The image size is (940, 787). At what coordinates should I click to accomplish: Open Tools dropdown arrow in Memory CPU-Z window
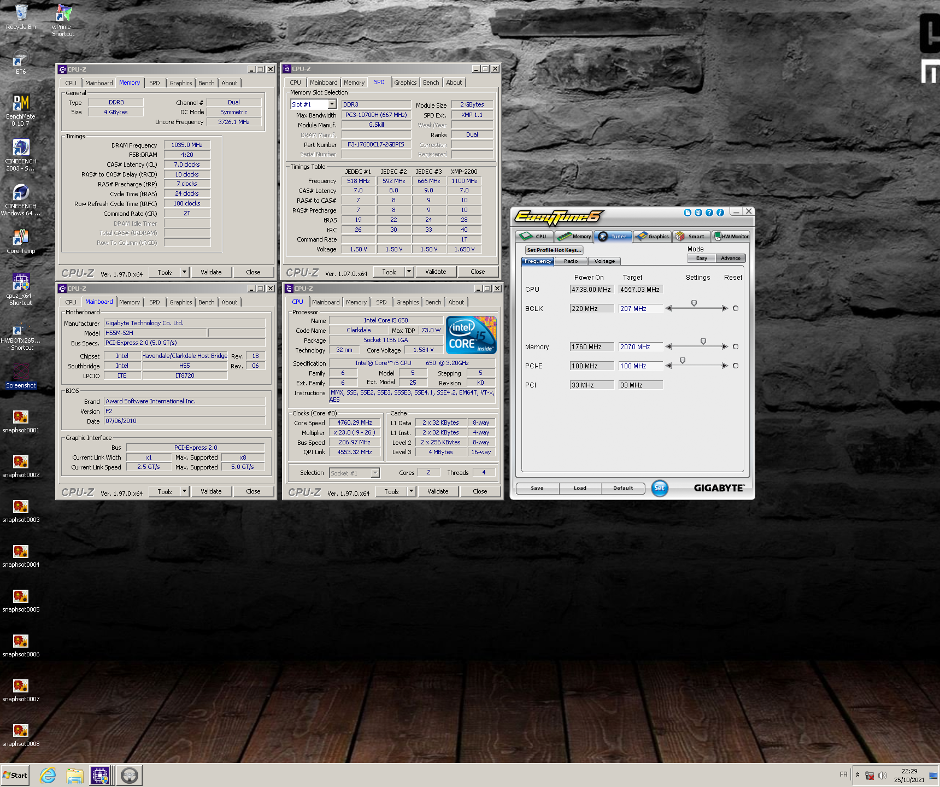[184, 272]
